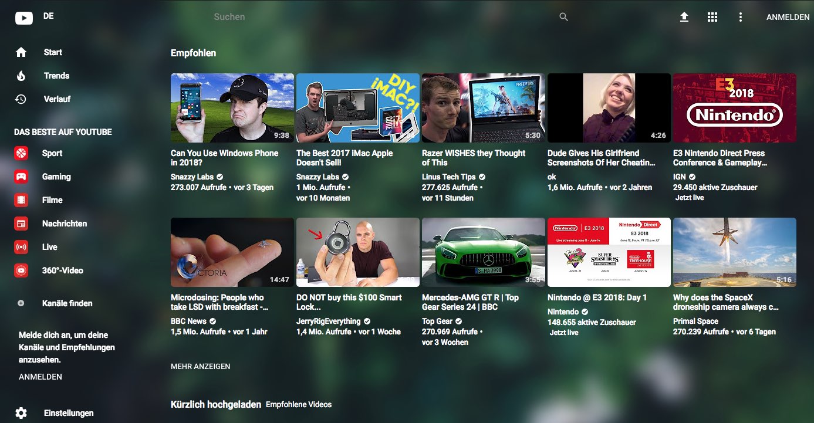Open the 4:26 girlfriend video thumbnail
814x423 pixels.
pos(609,108)
